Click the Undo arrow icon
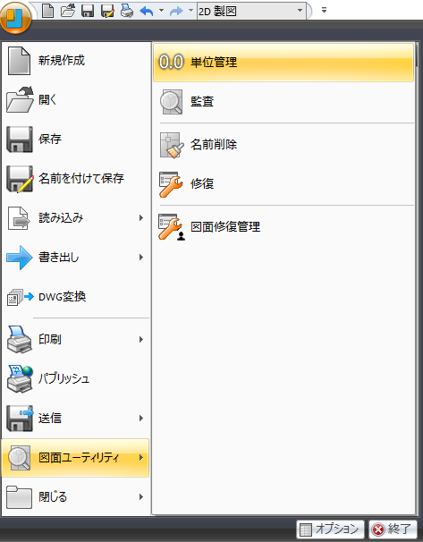 tap(147, 11)
